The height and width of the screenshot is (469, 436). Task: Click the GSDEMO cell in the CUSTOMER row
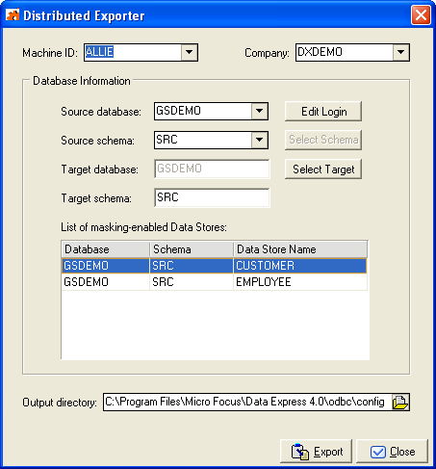106,266
